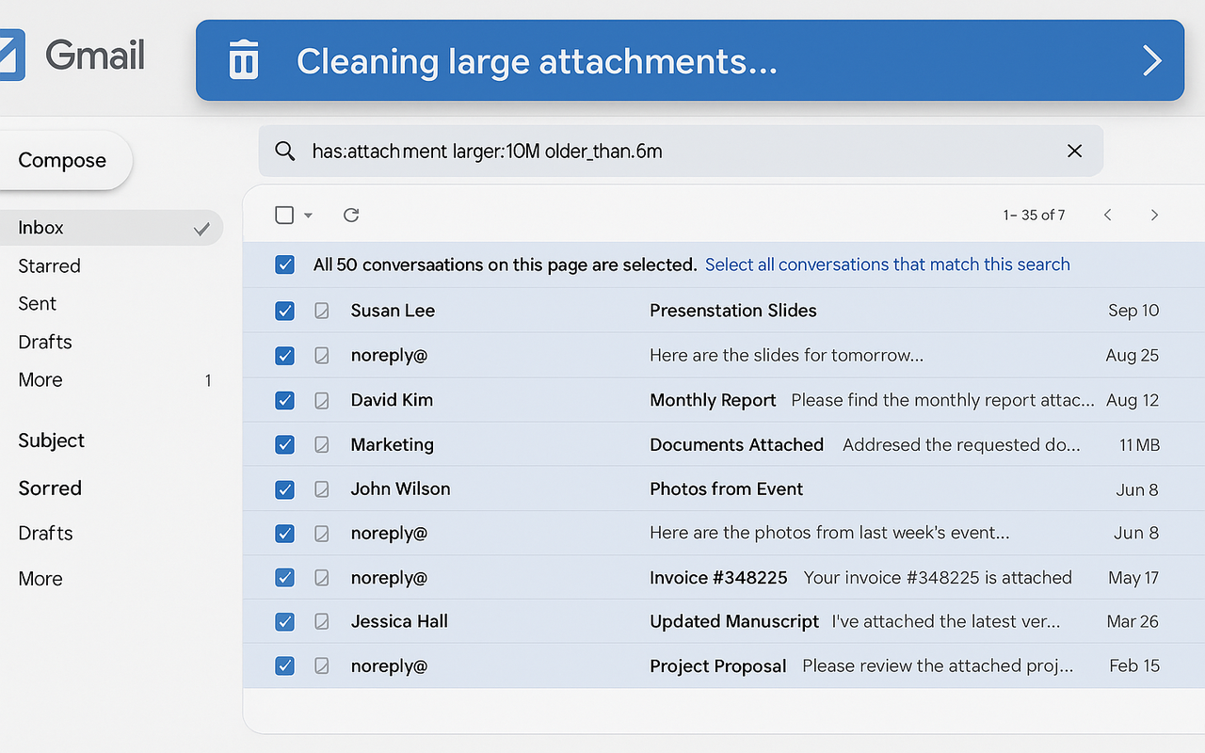Open the Sent folder
1205x753 pixels.
pos(37,303)
